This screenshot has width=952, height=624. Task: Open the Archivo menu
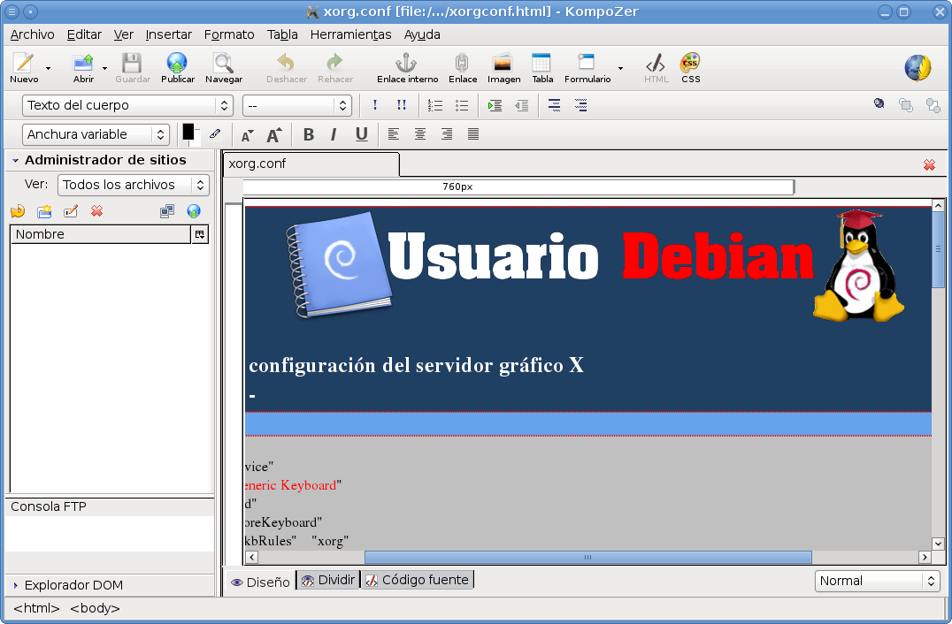[32, 34]
